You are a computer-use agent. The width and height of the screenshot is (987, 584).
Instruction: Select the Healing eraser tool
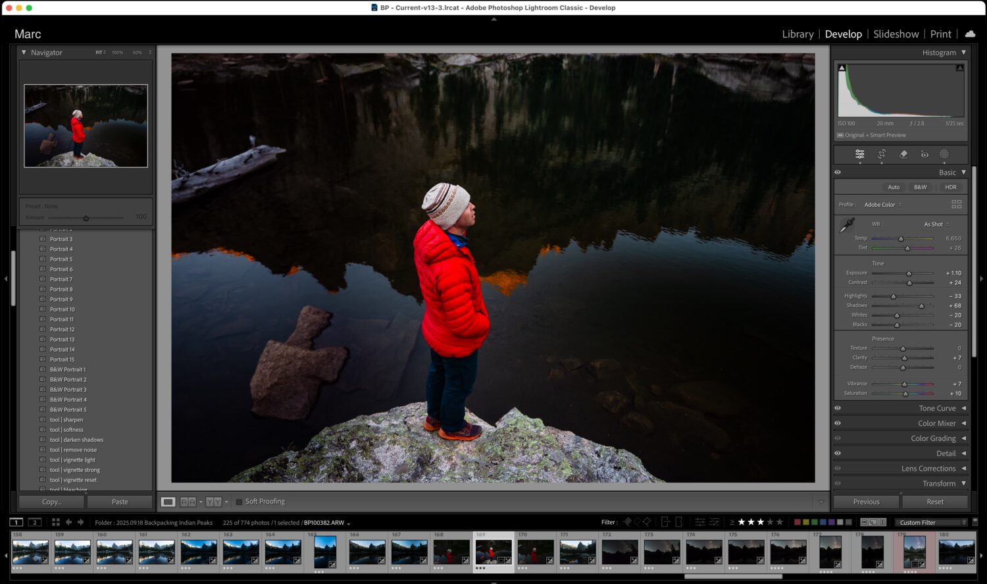click(903, 154)
